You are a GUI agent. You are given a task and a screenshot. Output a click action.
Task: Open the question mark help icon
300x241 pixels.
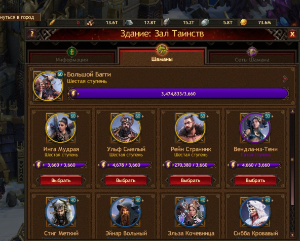pos(32,34)
